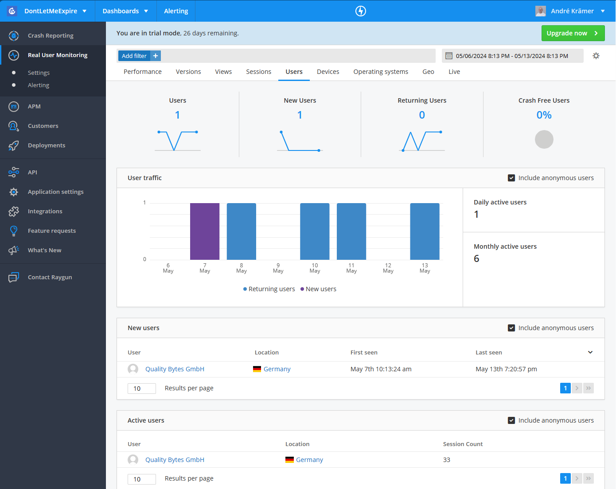Switch to the Sessions tab
Image resolution: width=616 pixels, height=489 pixels.
[258, 71]
